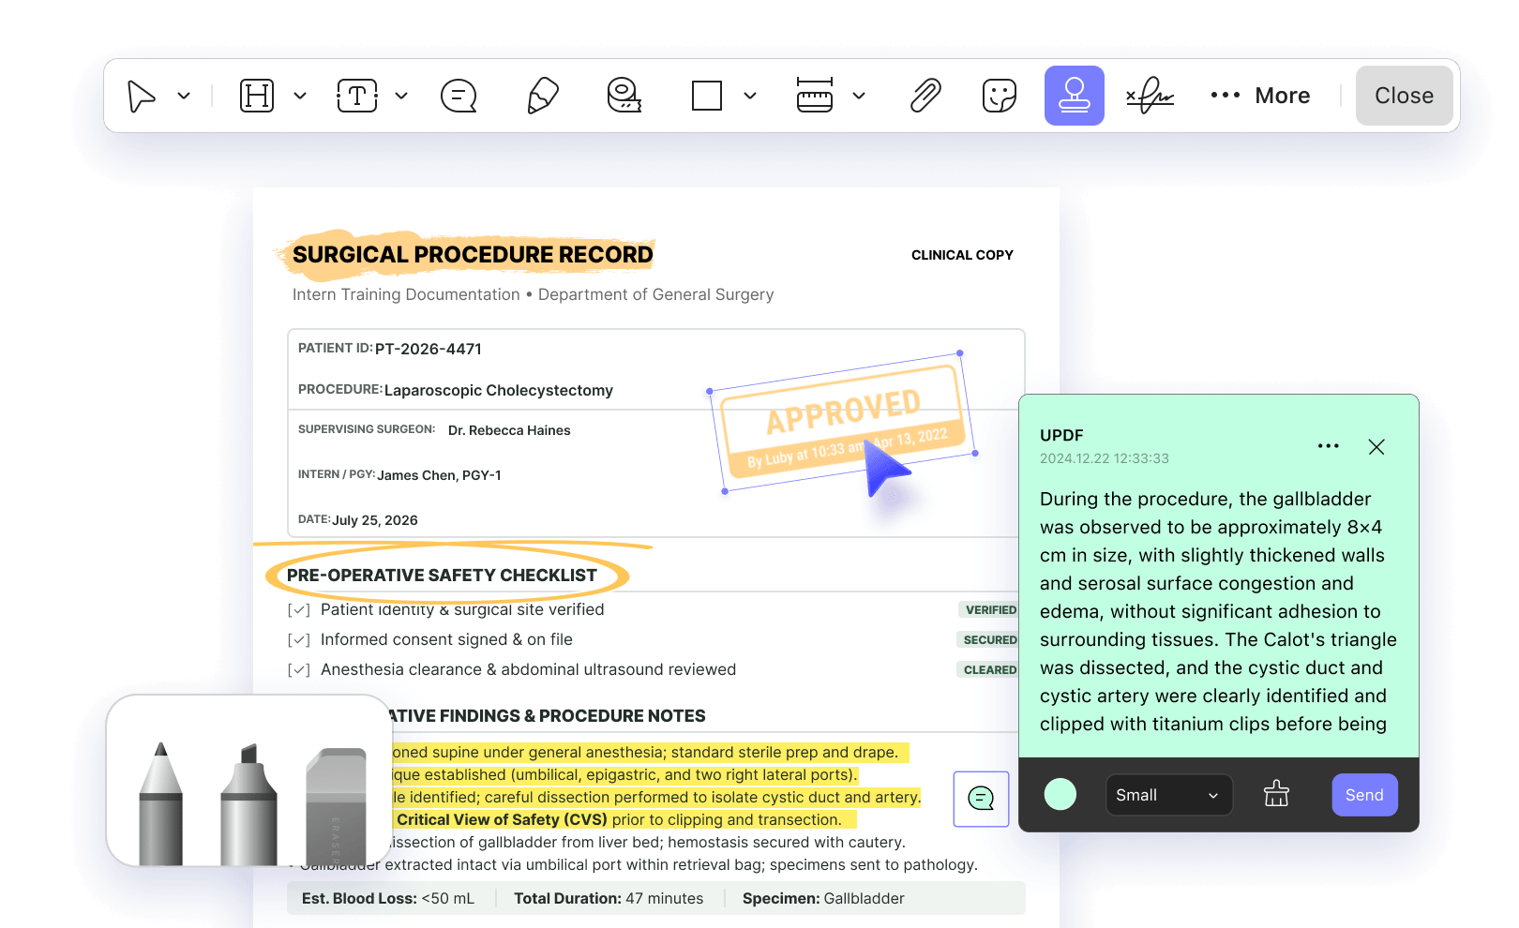Open the Small font size dropdown
Image resolution: width=1519 pixels, height=928 pixels.
pos(1169,795)
